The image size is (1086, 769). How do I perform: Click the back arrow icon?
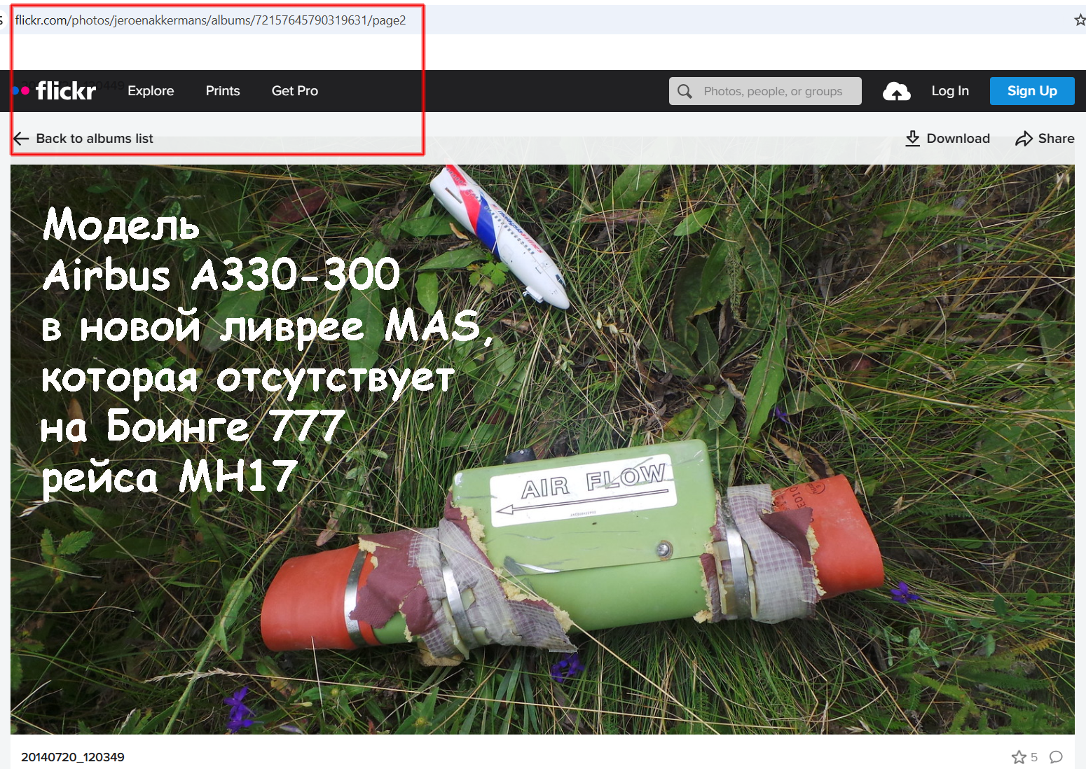21,139
